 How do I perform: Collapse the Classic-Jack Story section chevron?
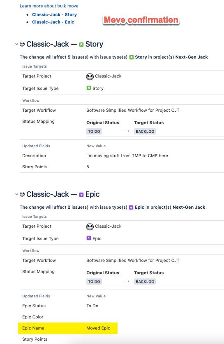coord(16,44)
